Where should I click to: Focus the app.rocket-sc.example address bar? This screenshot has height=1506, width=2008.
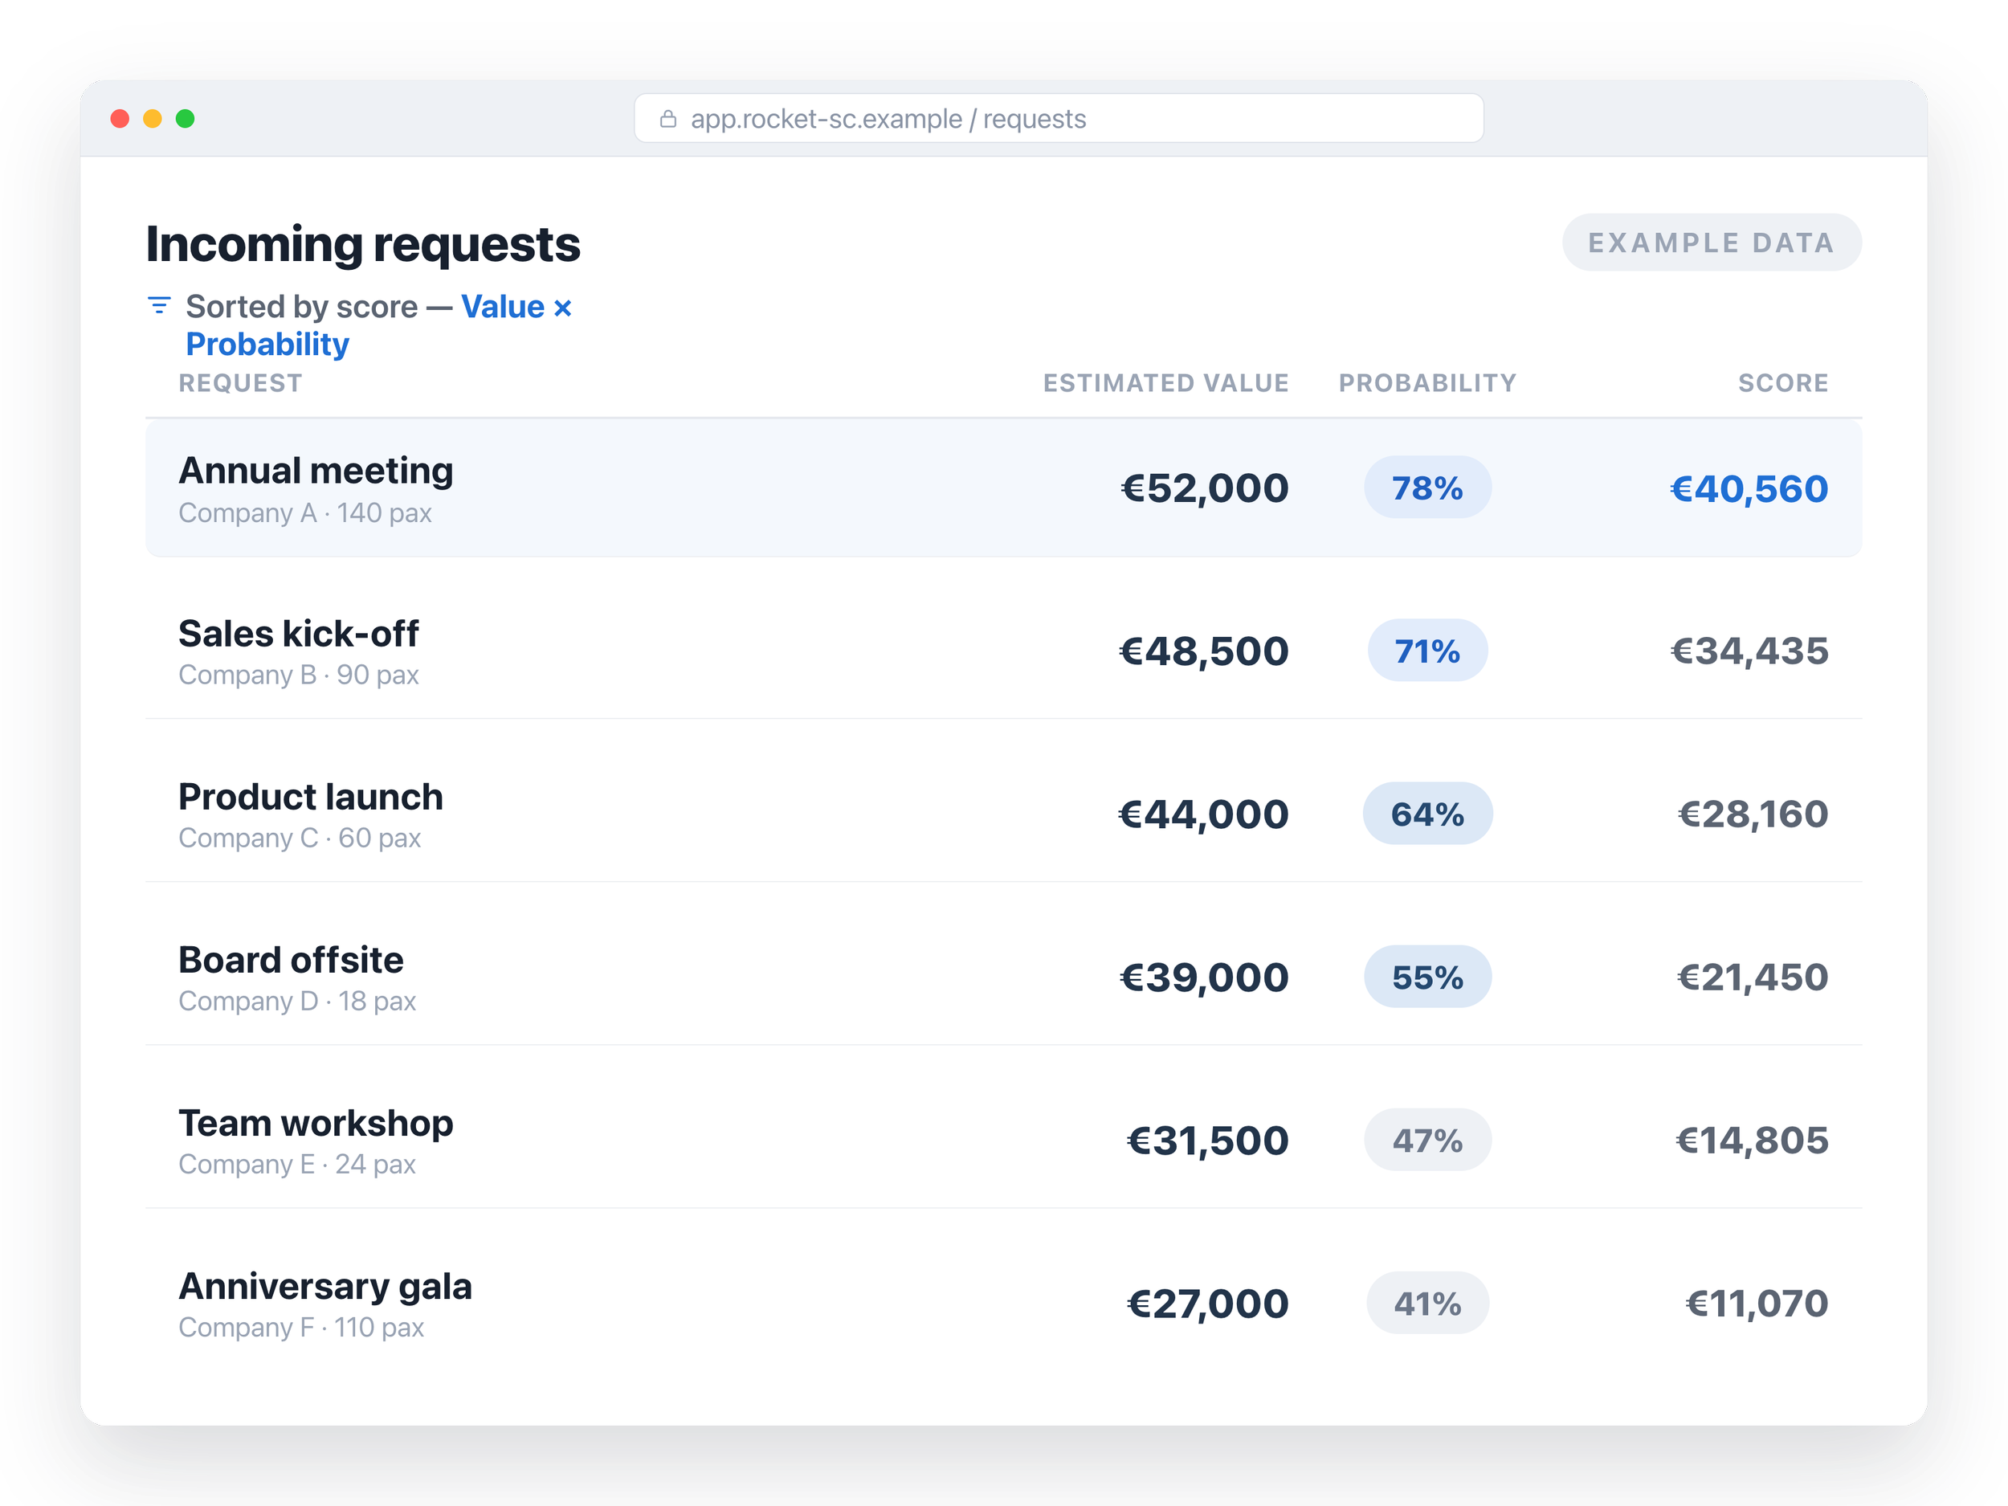(x=1059, y=118)
